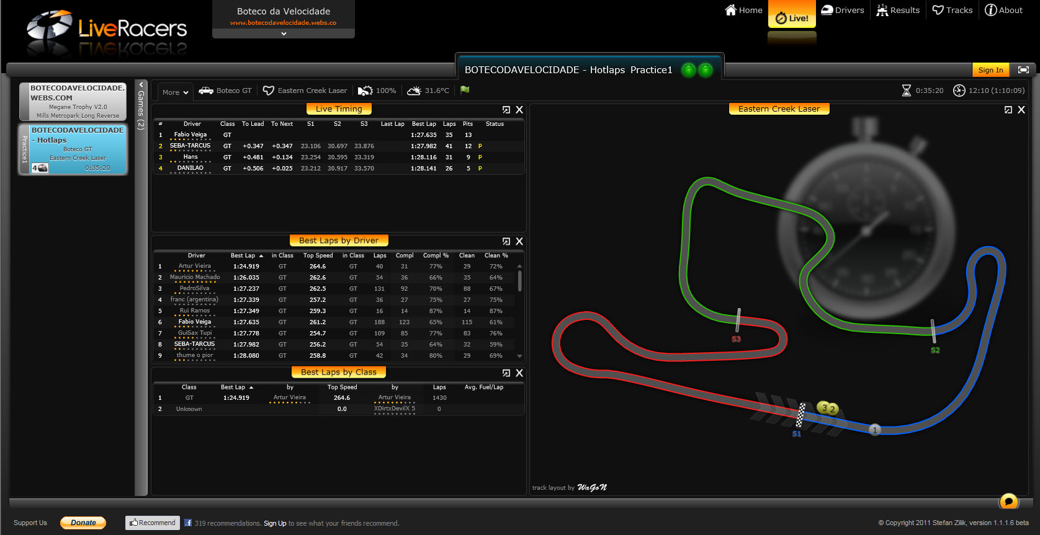
Task: Click the clock icon next to 12:10
Action: pos(959,91)
